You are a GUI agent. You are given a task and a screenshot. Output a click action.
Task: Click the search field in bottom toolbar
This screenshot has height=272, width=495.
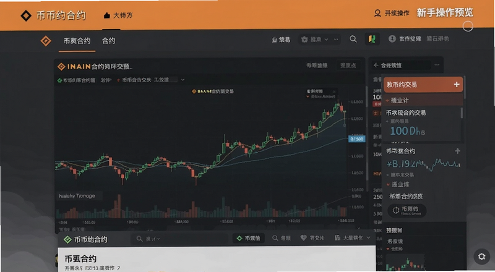pos(179,239)
